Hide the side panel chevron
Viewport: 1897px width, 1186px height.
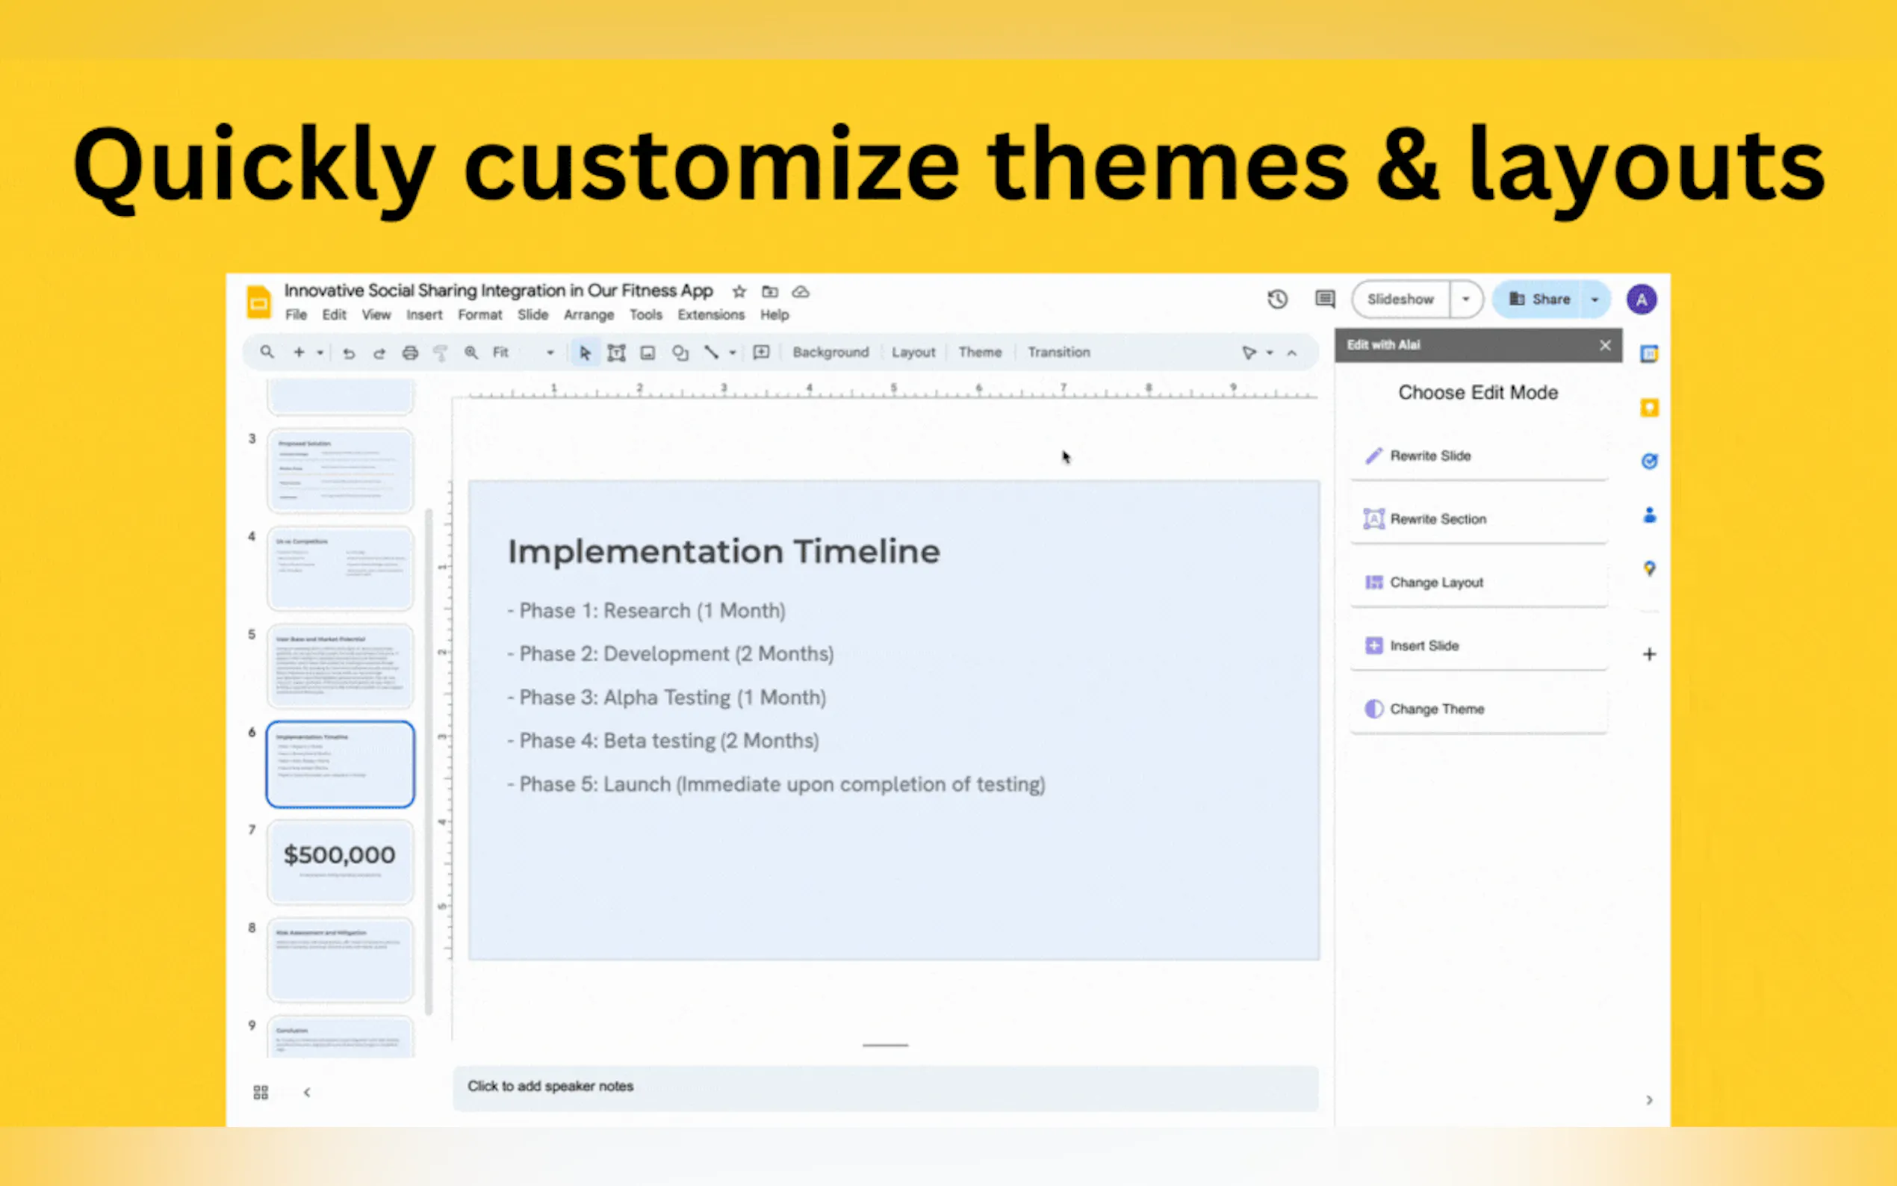click(1649, 1099)
